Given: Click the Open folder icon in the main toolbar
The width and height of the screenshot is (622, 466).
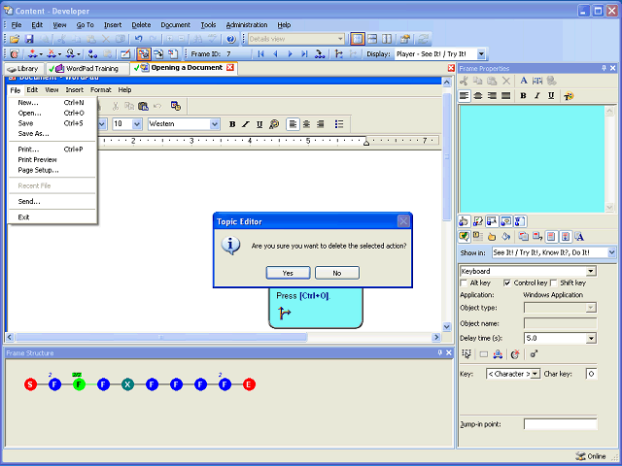Looking at the screenshot, I should (15, 39).
